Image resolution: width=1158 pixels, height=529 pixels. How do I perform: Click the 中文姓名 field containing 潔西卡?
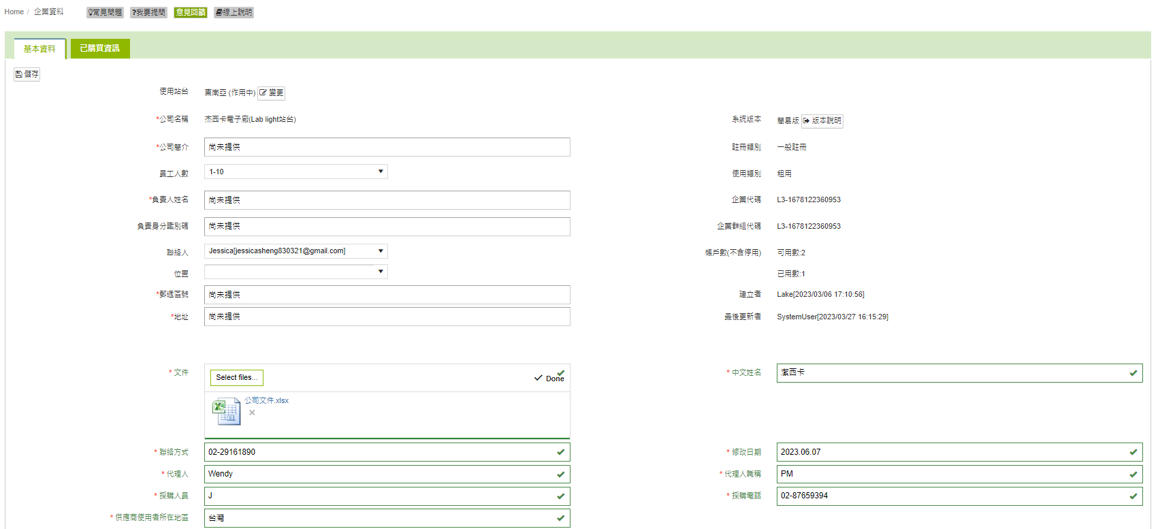tap(960, 373)
